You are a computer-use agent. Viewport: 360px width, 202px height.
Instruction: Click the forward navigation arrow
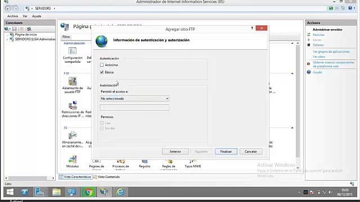pyautogui.click(x=15, y=9)
